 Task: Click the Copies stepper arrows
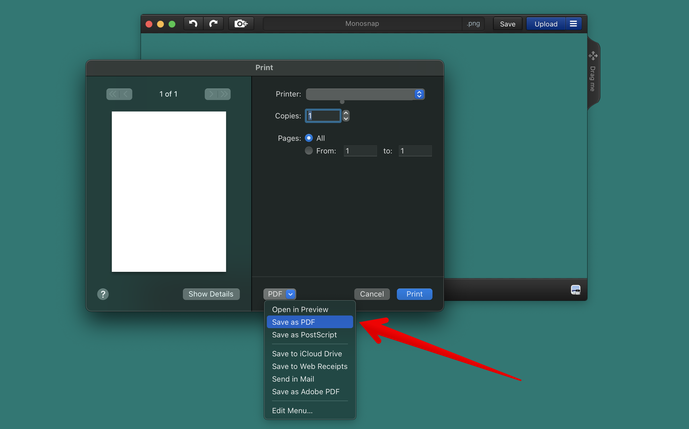pos(346,116)
